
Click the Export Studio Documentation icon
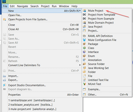pyautogui.click(x=4, y=85)
